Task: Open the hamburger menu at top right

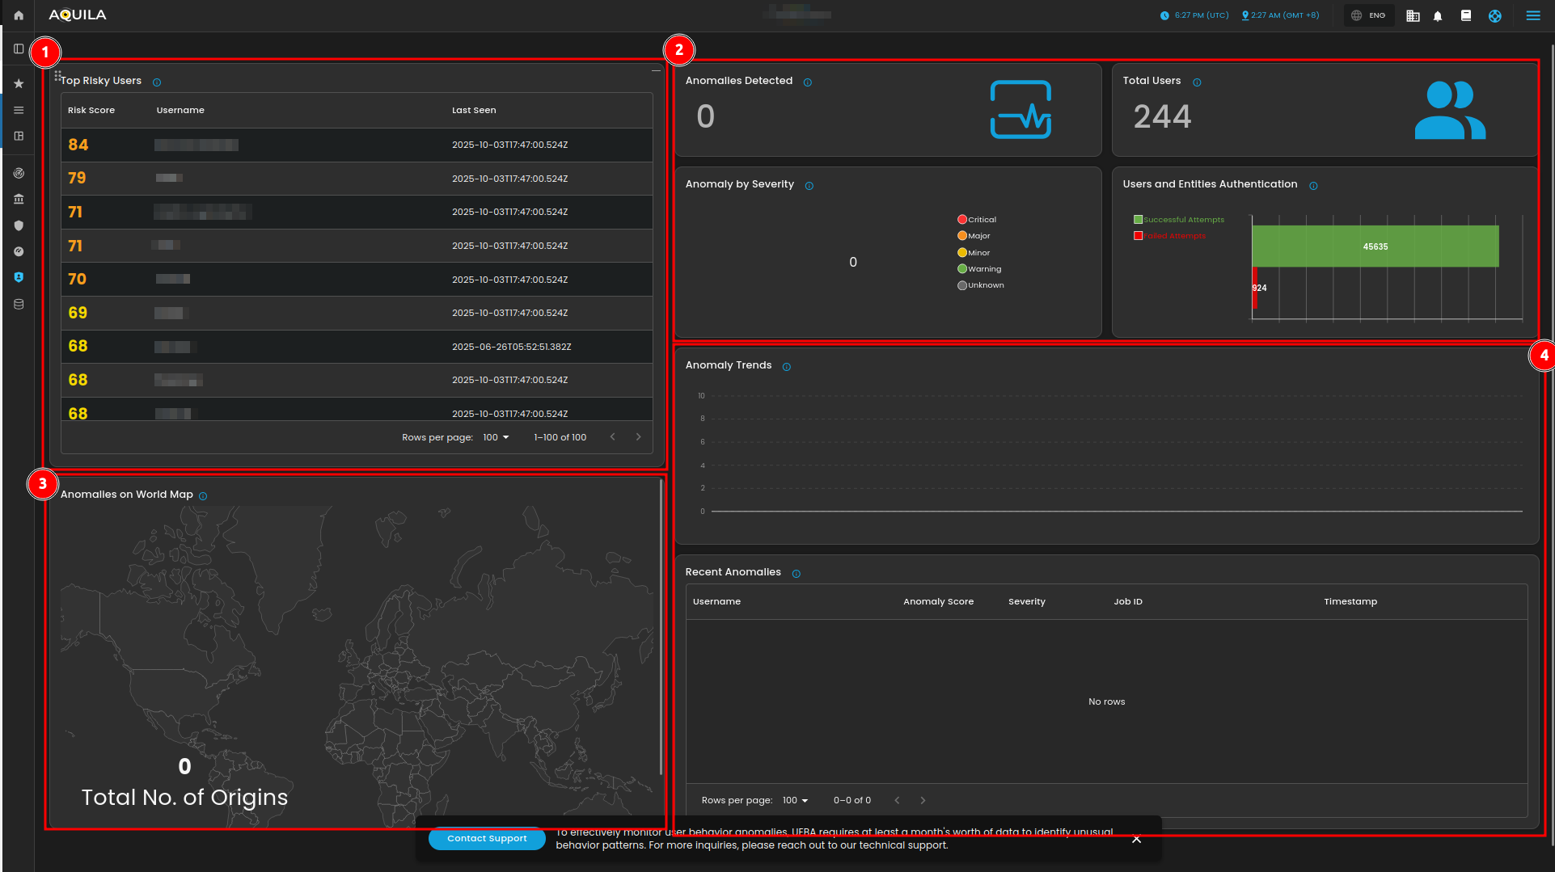Action: point(1532,15)
